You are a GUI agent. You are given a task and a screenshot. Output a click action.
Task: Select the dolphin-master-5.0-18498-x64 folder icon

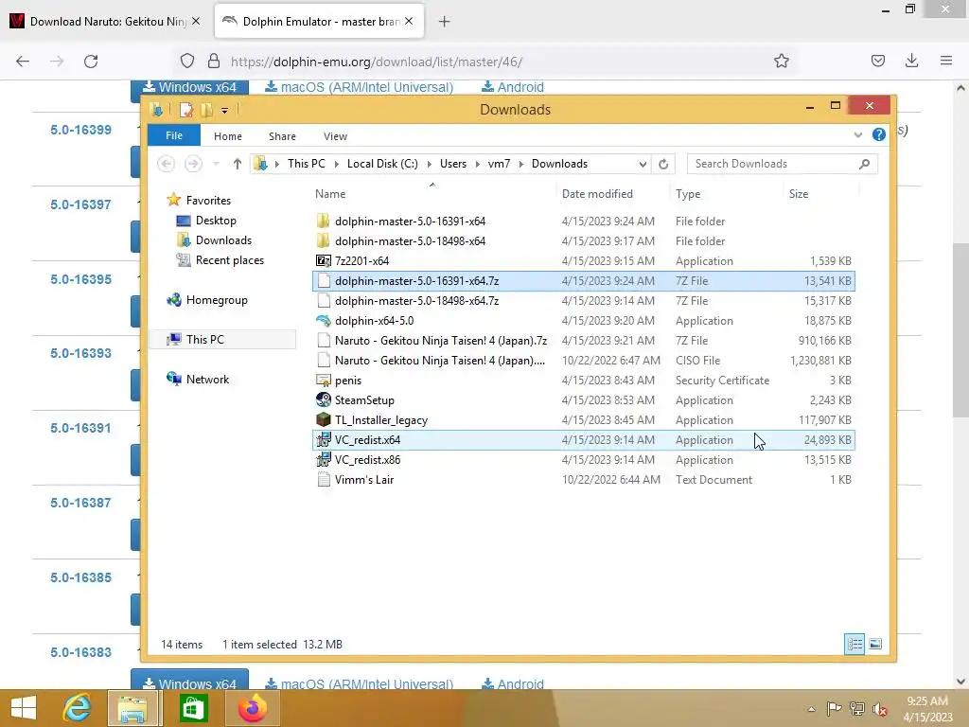pos(324,241)
